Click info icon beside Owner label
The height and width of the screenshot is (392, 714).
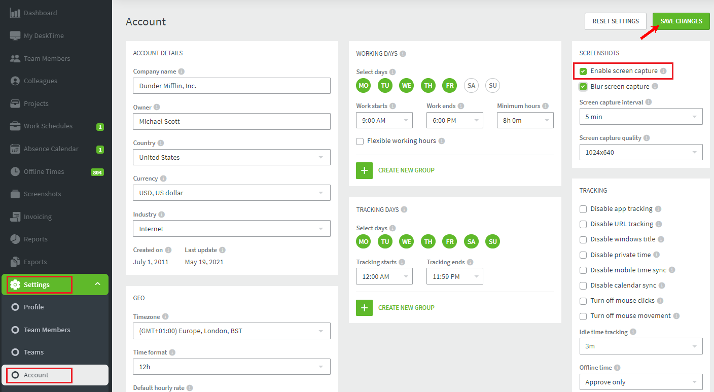(x=157, y=107)
